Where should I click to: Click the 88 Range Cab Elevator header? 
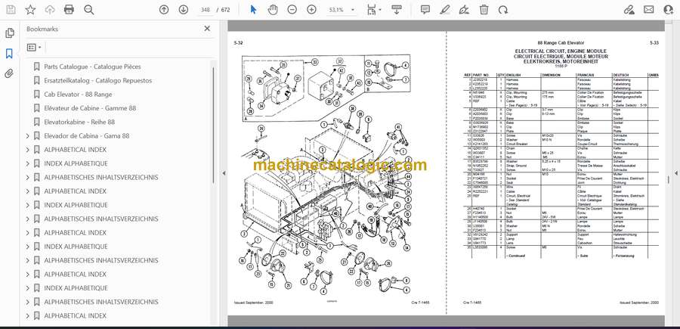561,43
